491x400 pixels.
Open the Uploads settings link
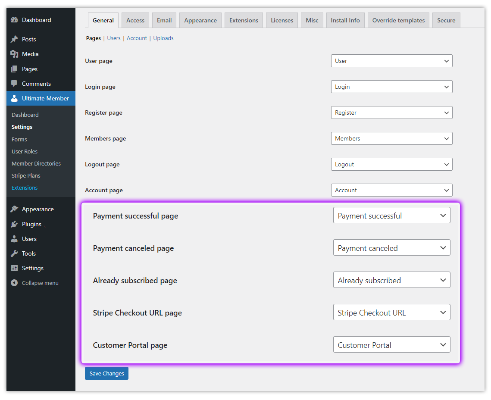[x=163, y=38]
